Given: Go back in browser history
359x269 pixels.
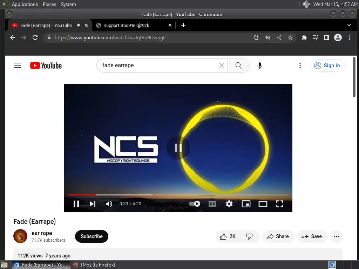Looking at the screenshot, I should (13, 37).
